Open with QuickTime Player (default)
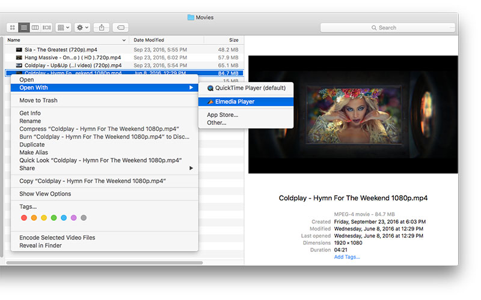 [x=246, y=88]
